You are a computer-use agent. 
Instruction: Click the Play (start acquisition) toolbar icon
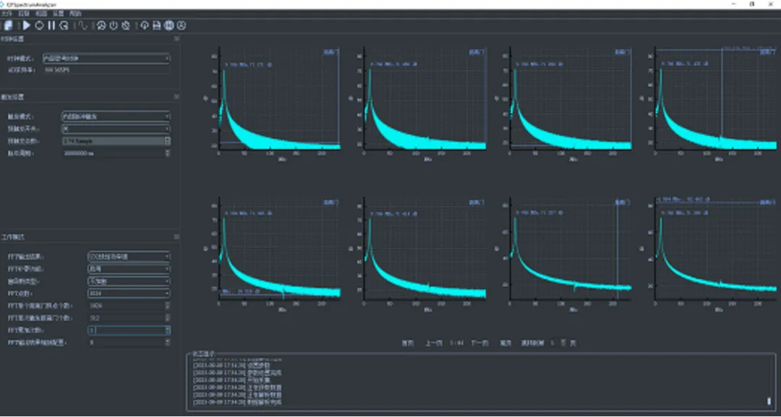click(x=26, y=25)
